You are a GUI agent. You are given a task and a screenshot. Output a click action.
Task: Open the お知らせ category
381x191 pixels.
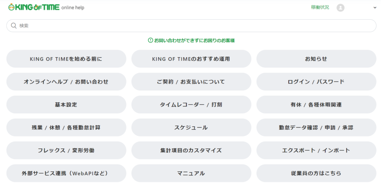click(x=316, y=59)
